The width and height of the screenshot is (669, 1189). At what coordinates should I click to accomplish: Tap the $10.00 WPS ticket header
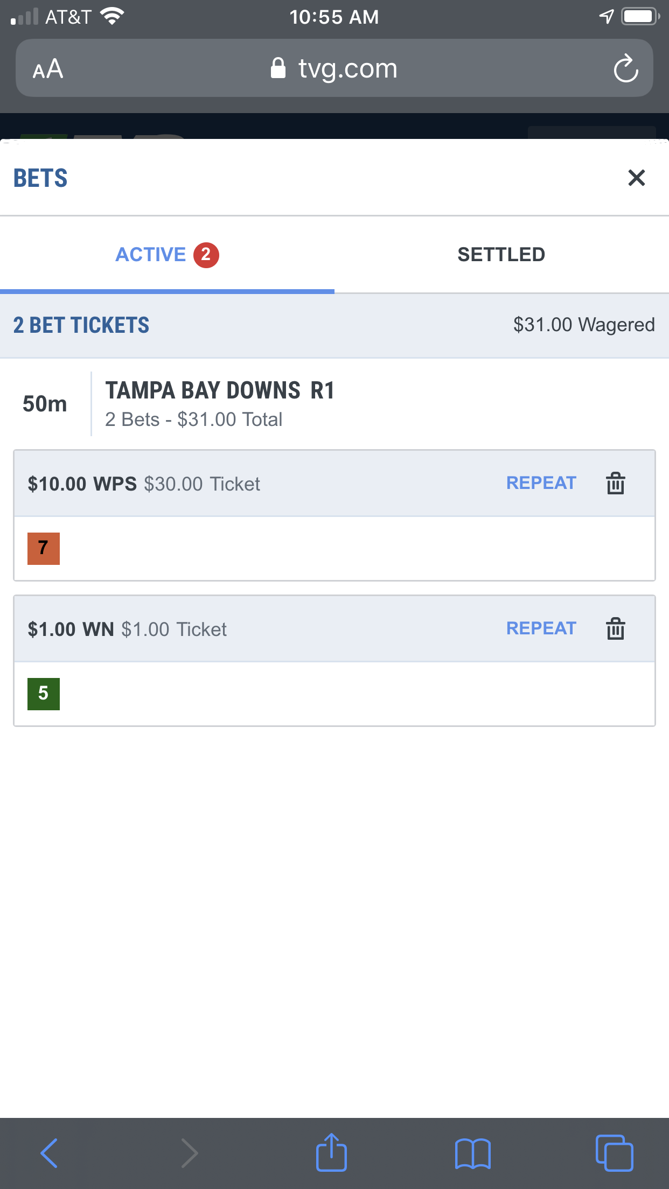pos(334,484)
